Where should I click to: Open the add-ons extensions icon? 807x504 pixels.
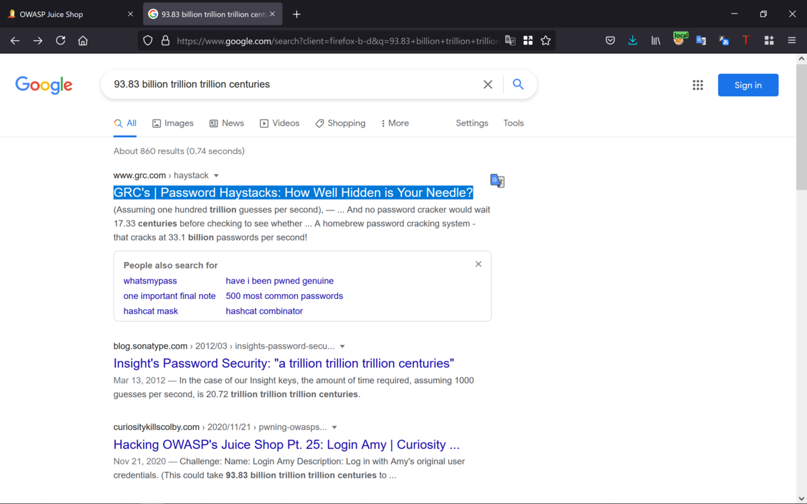point(769,41)
